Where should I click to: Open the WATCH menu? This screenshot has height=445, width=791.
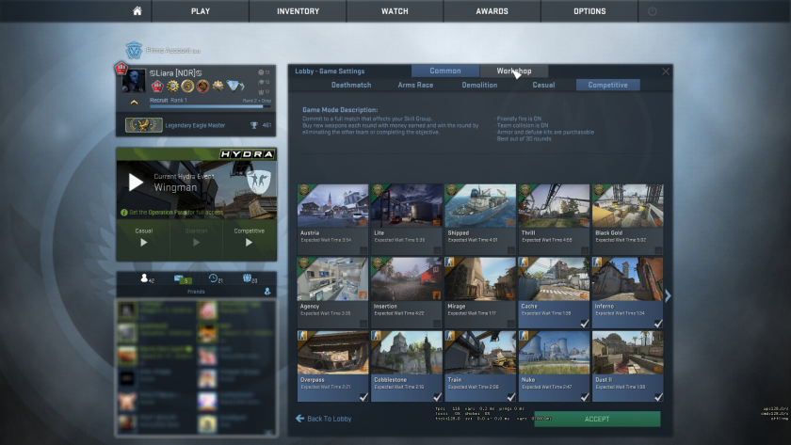tap(395, 11)
